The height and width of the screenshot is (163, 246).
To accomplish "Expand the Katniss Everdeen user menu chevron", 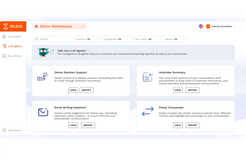I will coord(235,26).
